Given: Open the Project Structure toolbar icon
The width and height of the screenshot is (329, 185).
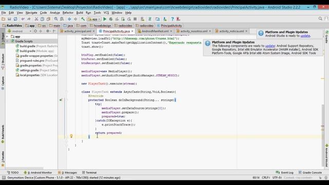Looking at the screenshot, I should [157, 19].
